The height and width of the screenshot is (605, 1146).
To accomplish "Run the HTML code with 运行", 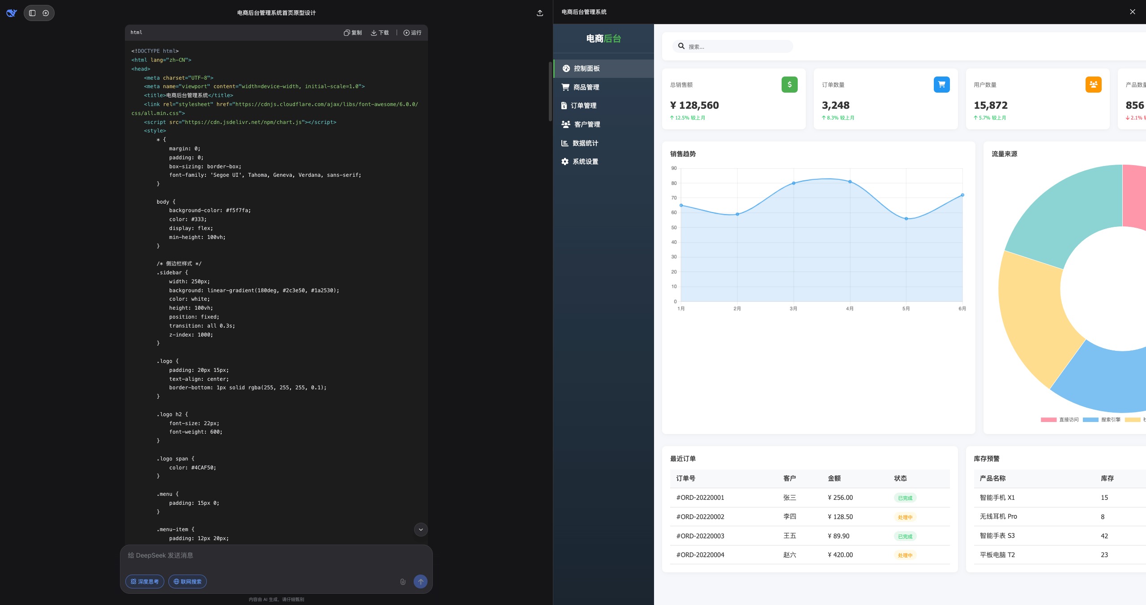I will pos(412,33).
